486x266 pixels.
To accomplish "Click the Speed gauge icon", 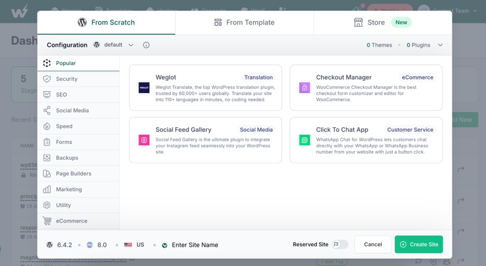I will (x=47, y=126).
